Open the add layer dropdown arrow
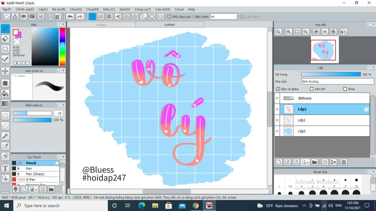This screenshot has width=376, height=211. click(308, 162)
